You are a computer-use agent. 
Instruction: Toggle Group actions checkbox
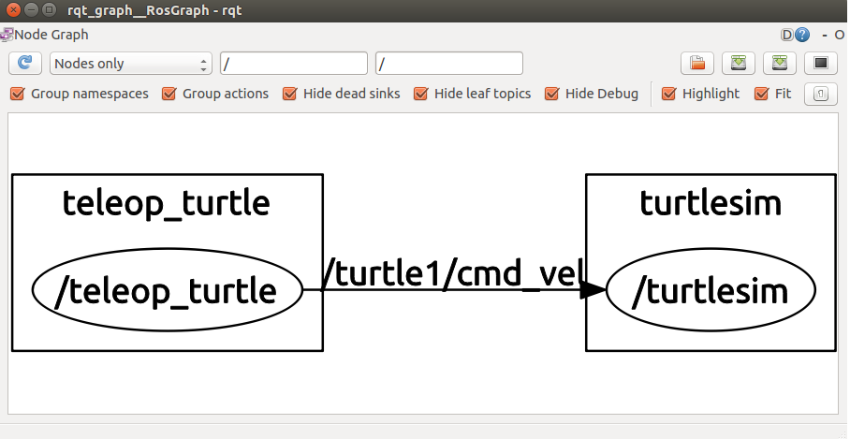point(169,94)
